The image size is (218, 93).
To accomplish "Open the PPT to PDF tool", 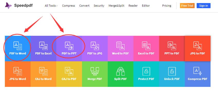I will [172, 49].
